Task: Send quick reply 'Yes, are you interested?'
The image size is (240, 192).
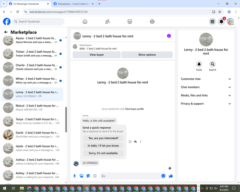Action: coord(103,138)
